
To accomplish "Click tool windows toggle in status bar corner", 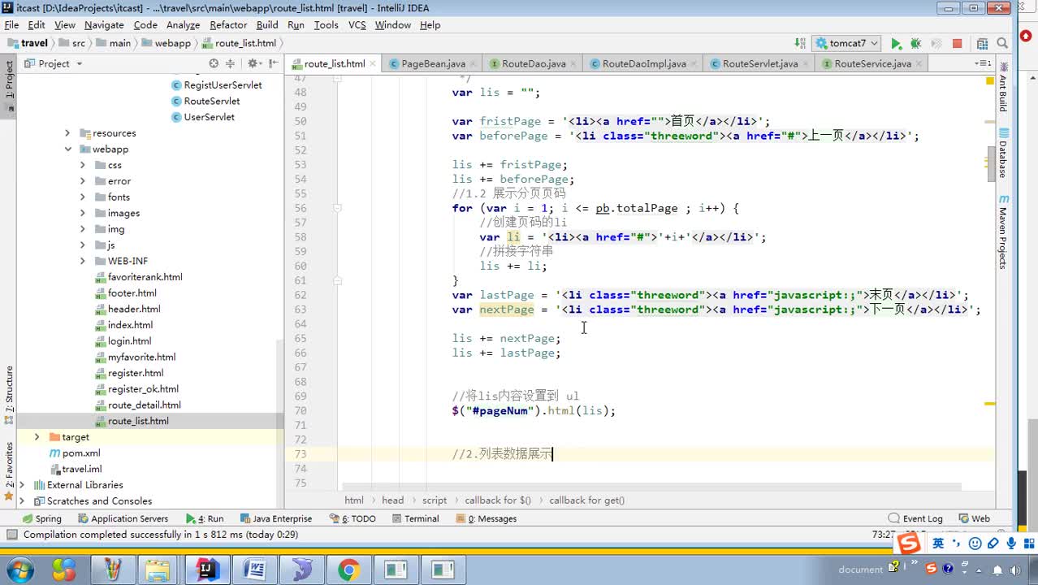I will tap(11, 535).
